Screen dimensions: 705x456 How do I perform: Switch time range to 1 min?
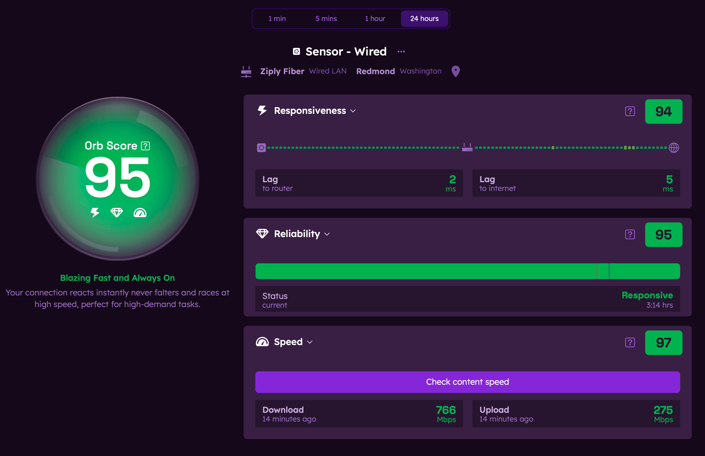pos(277,19)
